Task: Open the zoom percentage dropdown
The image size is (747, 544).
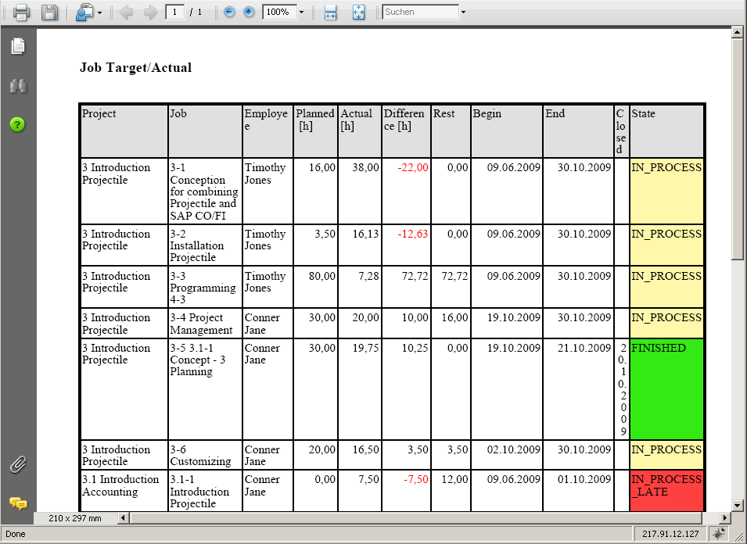Action: pyautogui.click(x=301, y=13)
